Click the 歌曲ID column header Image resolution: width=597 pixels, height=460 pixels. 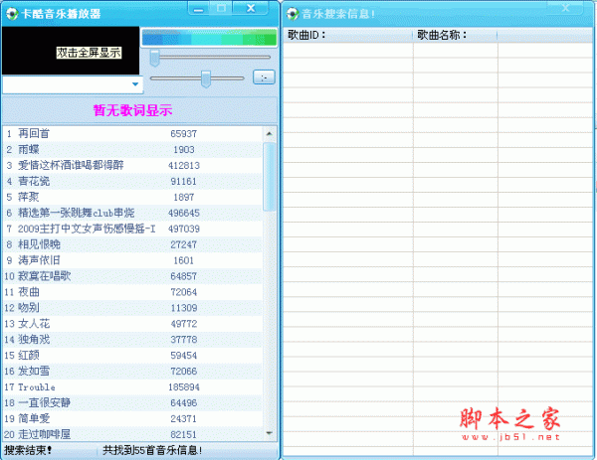[348, 35]
